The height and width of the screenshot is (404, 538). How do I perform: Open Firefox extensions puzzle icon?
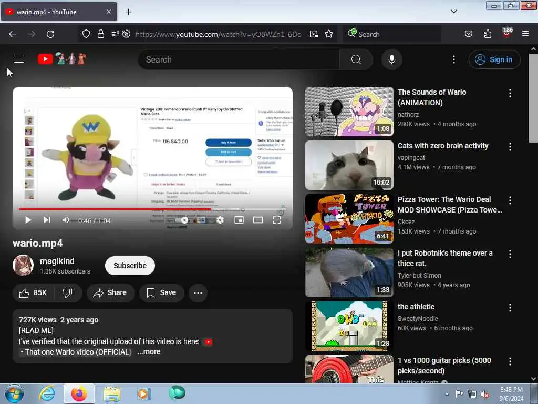click(x=488, y=34)
